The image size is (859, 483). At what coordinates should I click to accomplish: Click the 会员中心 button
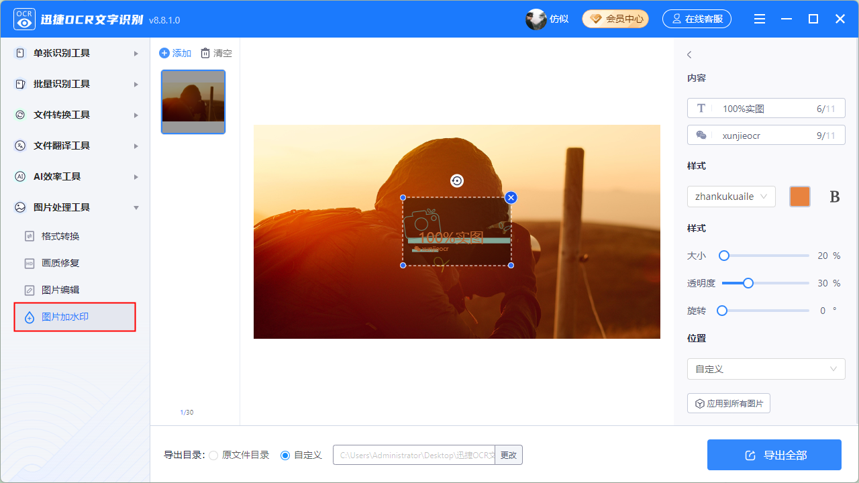[x=615, y=19]
